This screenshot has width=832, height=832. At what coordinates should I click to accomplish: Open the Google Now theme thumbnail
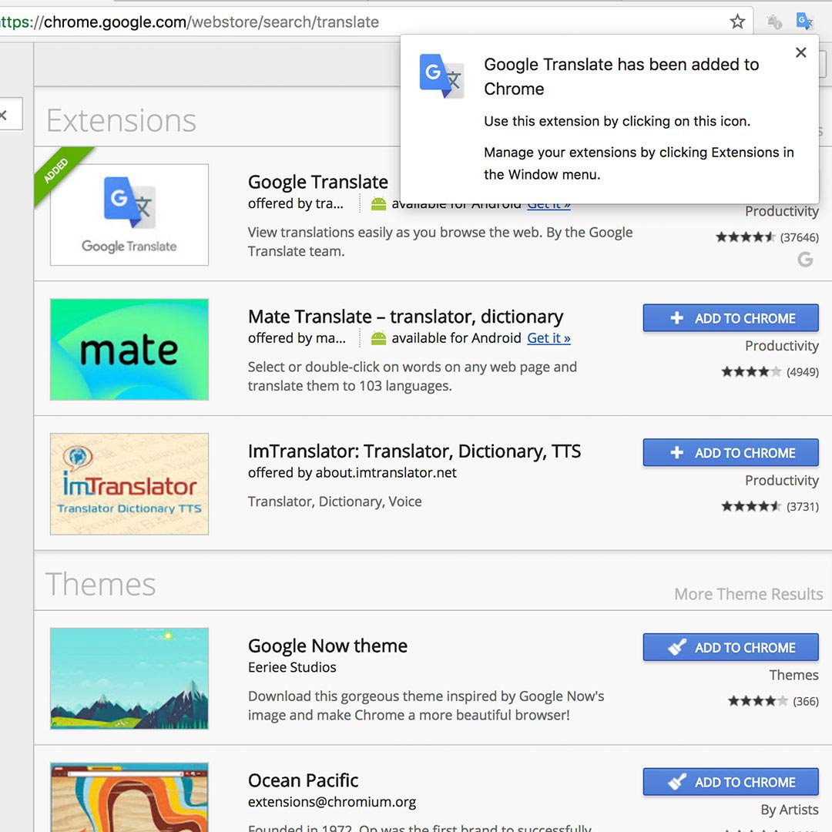[129, 679]
